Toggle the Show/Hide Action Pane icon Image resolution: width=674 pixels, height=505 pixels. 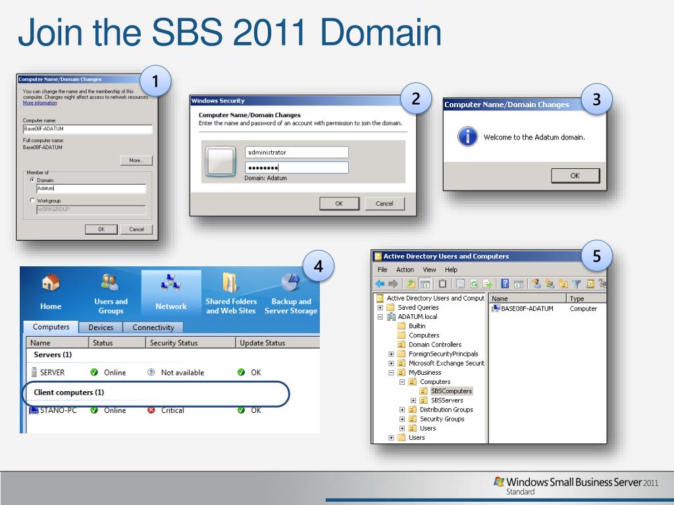pyautogui.click(x=519, y=284)
